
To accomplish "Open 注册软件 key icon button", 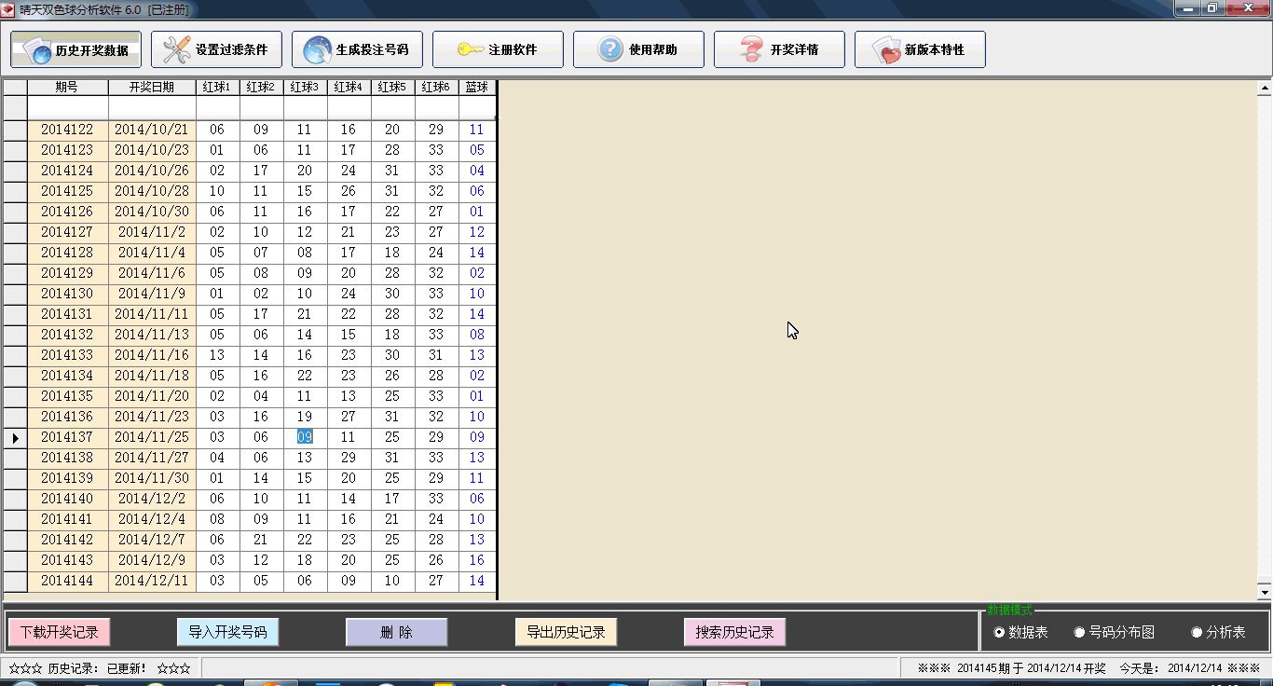I will pyautogui.click(x=498, y=49).
